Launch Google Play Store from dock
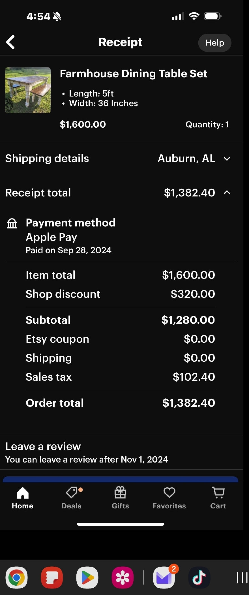The height and width of the screenshot is (595, 249). (87, 577)
